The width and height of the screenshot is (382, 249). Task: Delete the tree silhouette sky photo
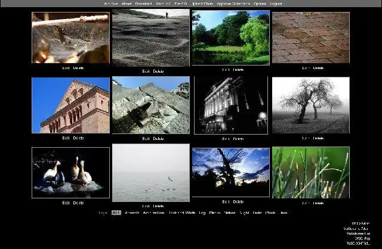238,201
